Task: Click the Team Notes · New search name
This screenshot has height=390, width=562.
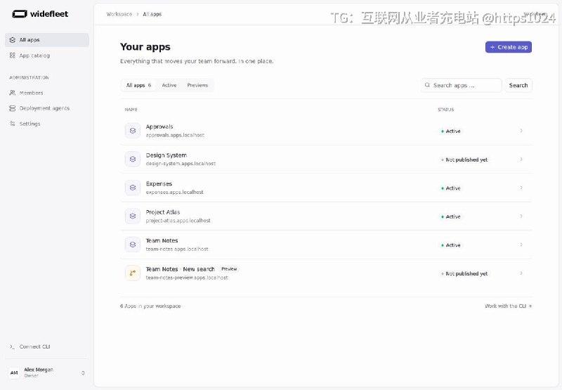Action: (180, 269)
